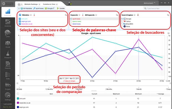
Task: Click the Type here to filter field
Action: pos(157,8)
